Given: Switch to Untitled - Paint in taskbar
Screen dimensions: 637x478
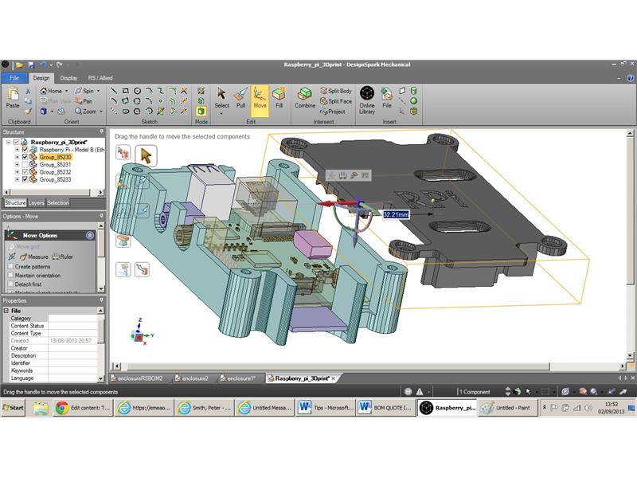Looking at the screenshot, I should click(507, 408).
